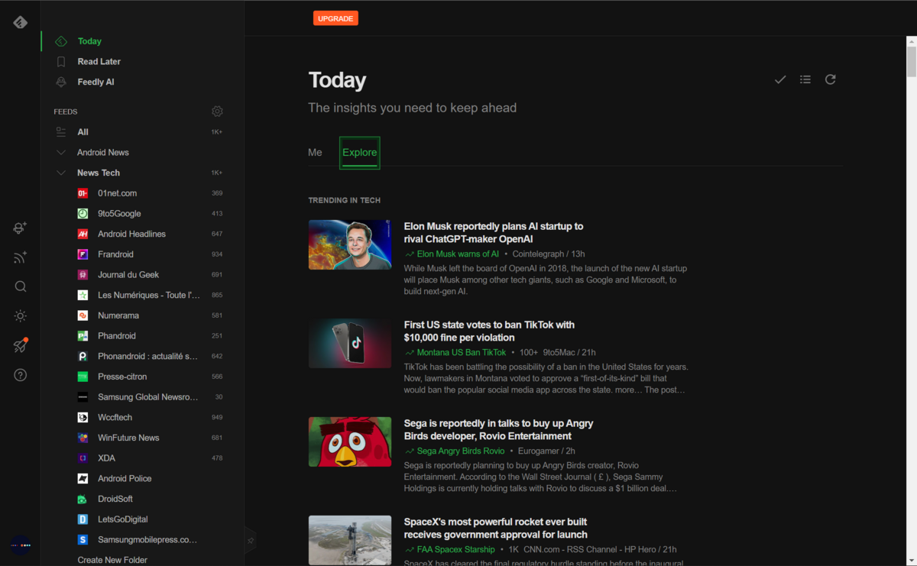Expand the Android News folder chevron
Image resolution: width=917 pixels, height=566 pixels.
(x=61, y=153)
